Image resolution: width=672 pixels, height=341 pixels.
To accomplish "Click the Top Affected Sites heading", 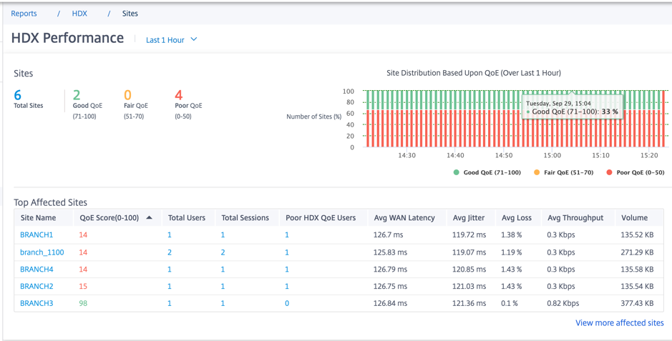I will 51,202.
